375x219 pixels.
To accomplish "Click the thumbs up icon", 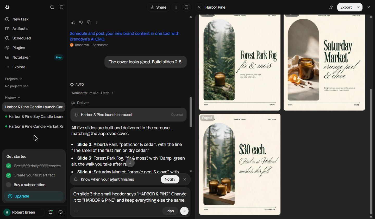I will point(73,22).
